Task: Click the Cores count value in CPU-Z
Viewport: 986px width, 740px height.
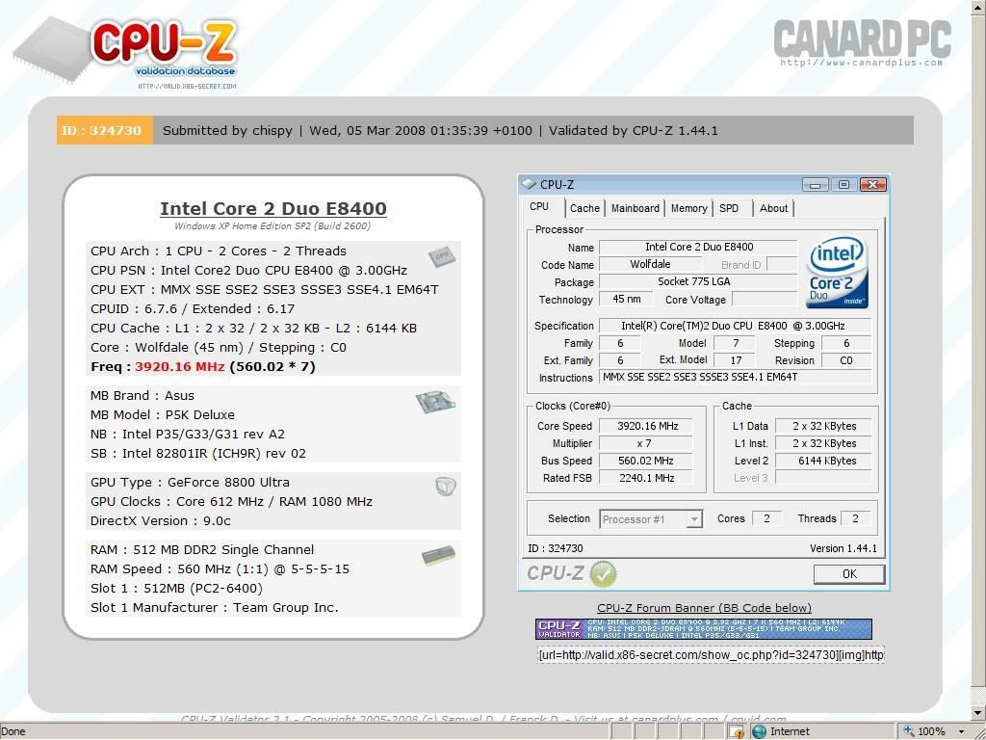Action: pos(766,518)
